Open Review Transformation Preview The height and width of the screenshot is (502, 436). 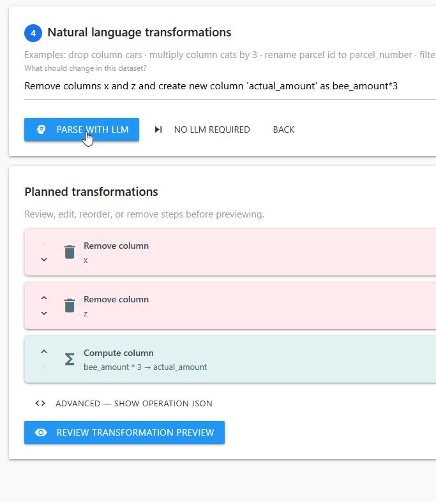tap(124, 432)
